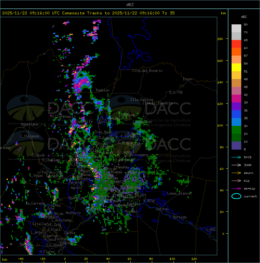Click the -40 tick on the bottom km axis

pos(21,259)
